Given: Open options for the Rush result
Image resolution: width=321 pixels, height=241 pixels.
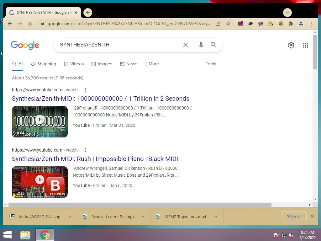Looking at the screenshot, I should pyautogui.click(x=86, y=150).
